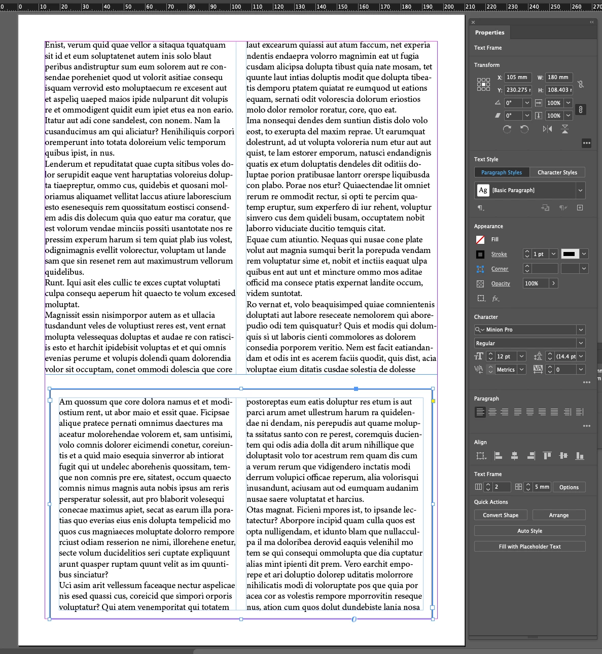Click the reference point locator grid

pyautogui.click(x=483, y=84)
